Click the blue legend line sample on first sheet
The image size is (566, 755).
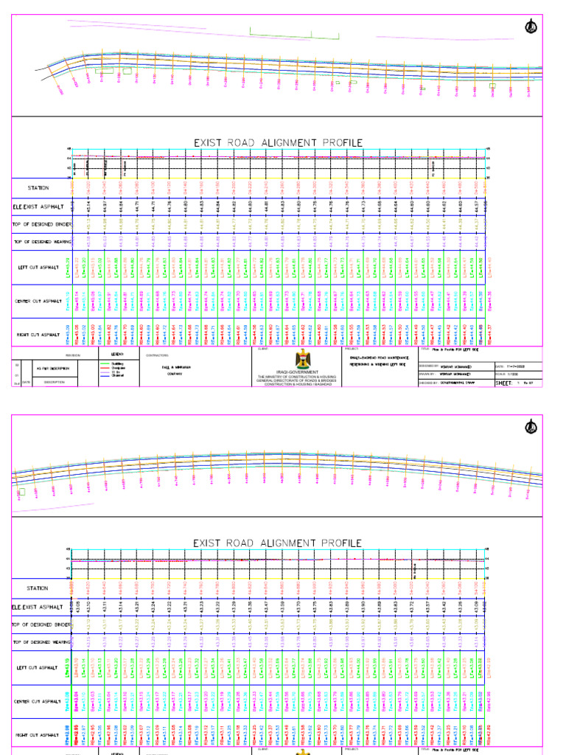click(x=105, y=376)
